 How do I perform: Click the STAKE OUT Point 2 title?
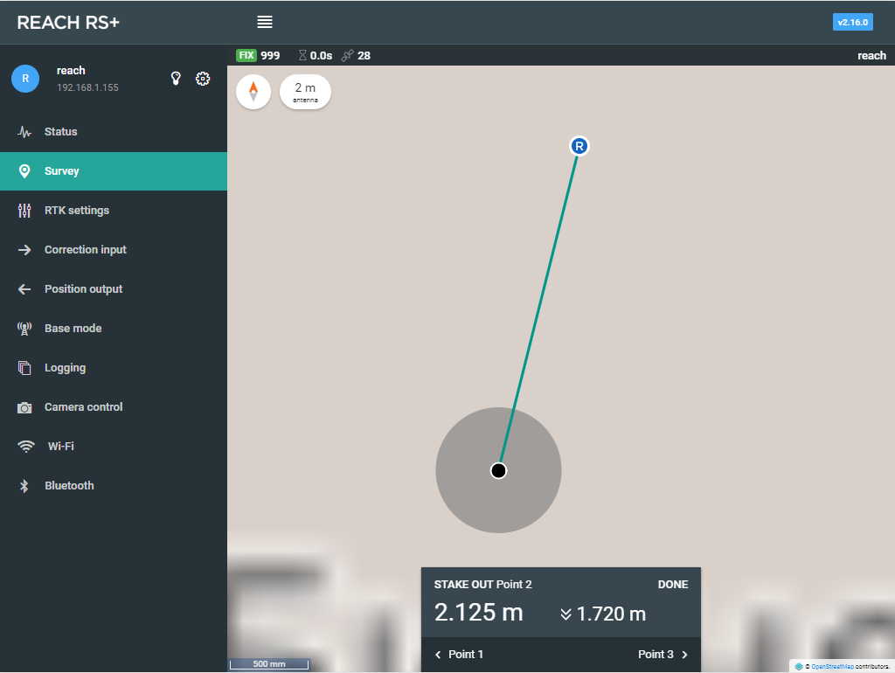[x=482, y=585]
